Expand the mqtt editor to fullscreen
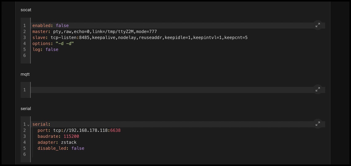Image resolution: width=351 pixels, height=166 pixels. coord(318,90)
